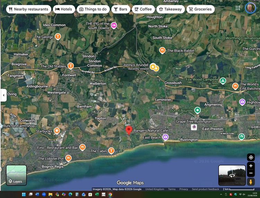
Task: Click the Angmering place label
Action: 213,105
